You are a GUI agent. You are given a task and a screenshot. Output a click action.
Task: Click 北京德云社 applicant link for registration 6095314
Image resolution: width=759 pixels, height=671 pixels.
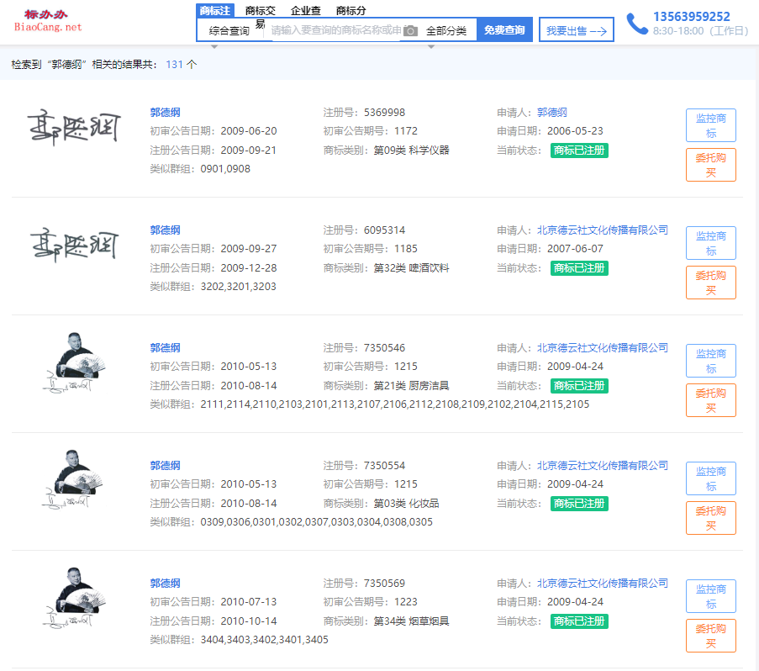(x=602, y=230)
